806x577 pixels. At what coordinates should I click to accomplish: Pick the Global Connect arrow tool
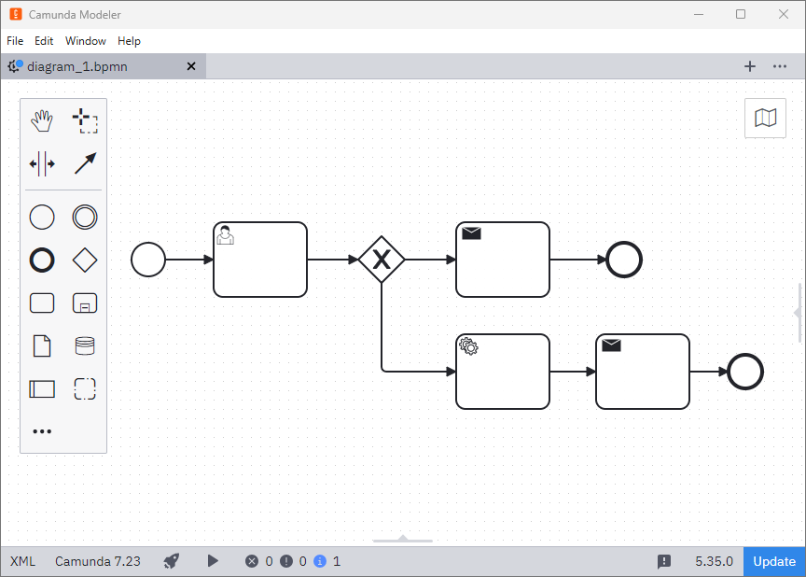click(x=85, y=163)
